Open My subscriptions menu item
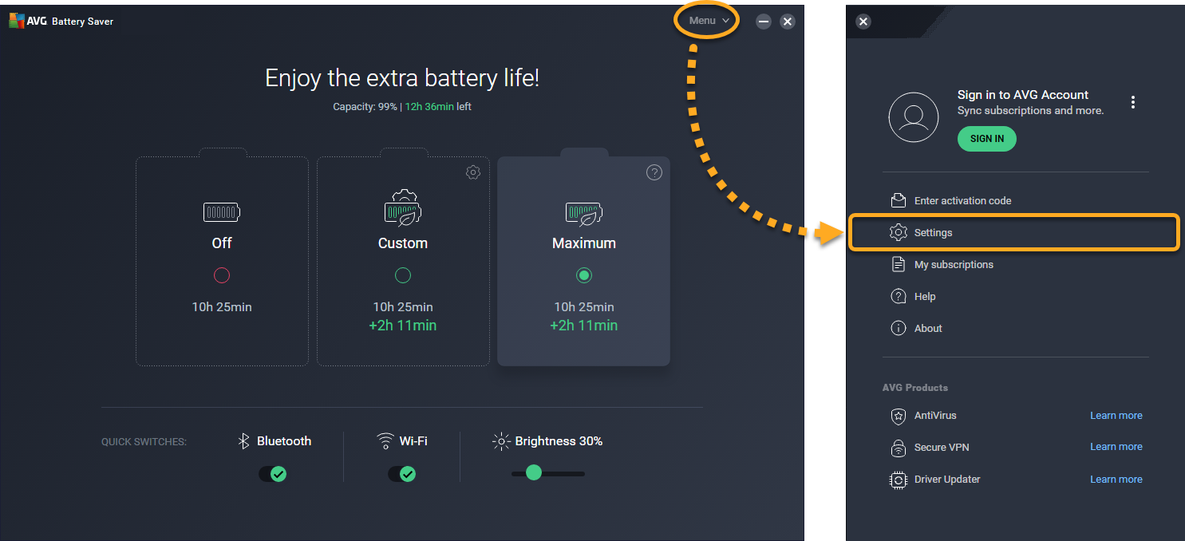This screenshot has height=541, width=1185. 953,264
